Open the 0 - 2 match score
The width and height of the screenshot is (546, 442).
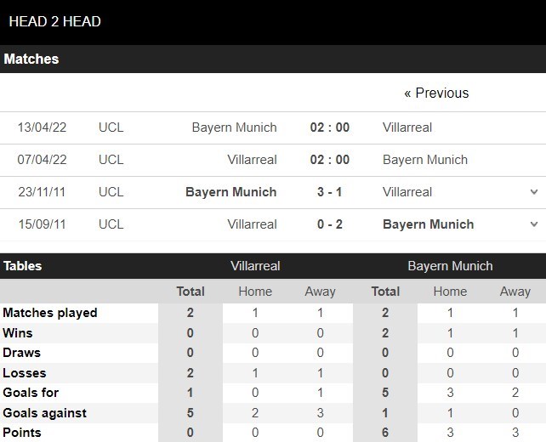329,224
